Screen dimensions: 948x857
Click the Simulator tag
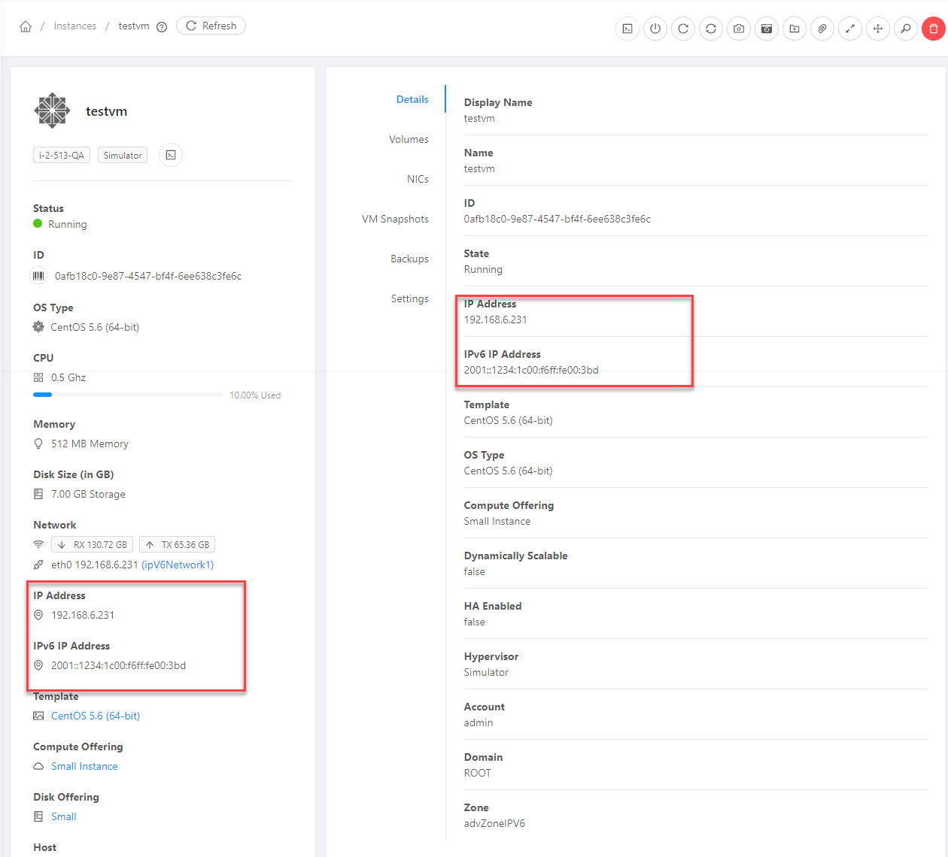(123, 155)
